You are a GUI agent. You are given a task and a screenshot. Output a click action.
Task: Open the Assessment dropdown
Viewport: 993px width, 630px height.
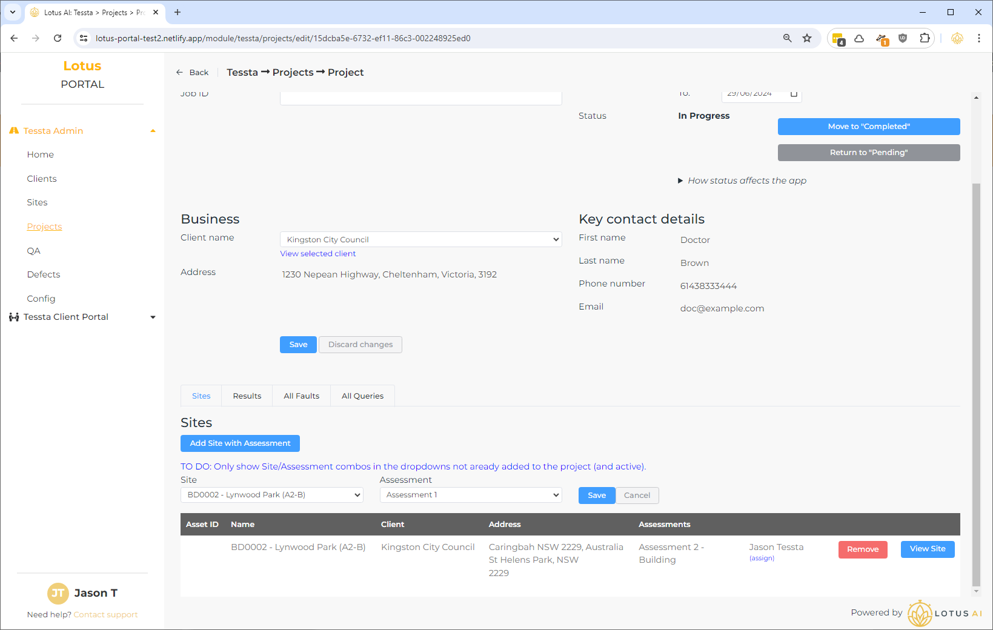(470, 495)
